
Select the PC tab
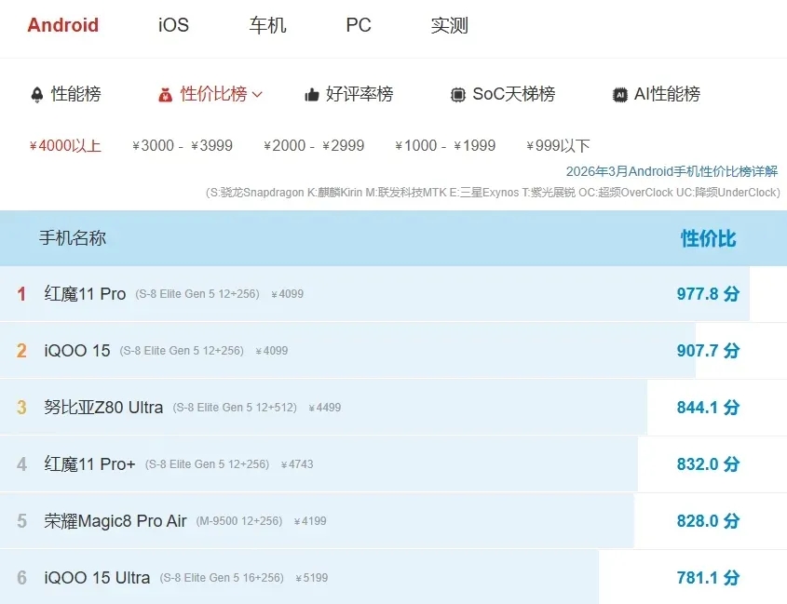coord(359,25)
